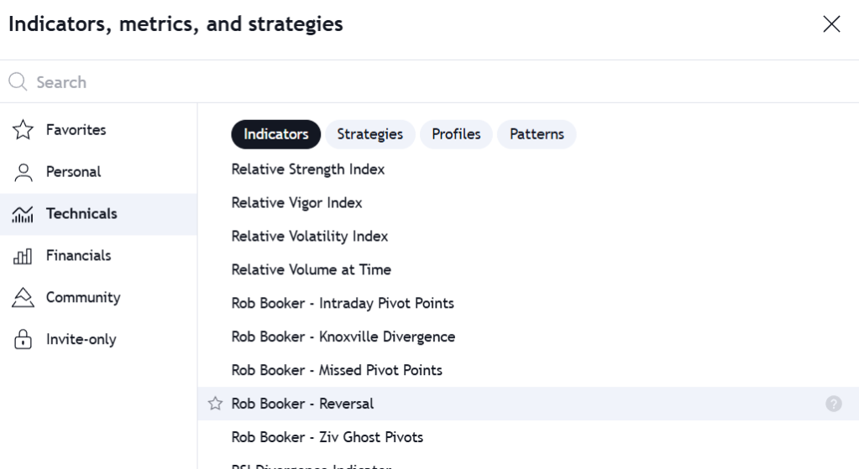Click the Technicals chart icon
This screenshot has width=859, height=469.
23,214
